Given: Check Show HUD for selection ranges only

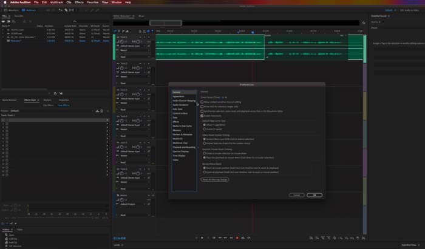Looking at the screenshot, I should [202, 107].
